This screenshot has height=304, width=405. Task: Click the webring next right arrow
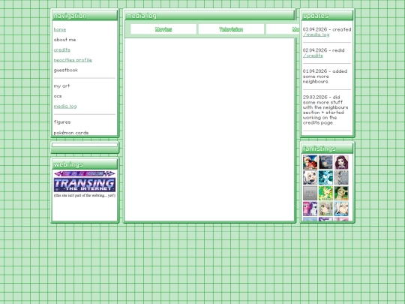[x=111, y=173]
